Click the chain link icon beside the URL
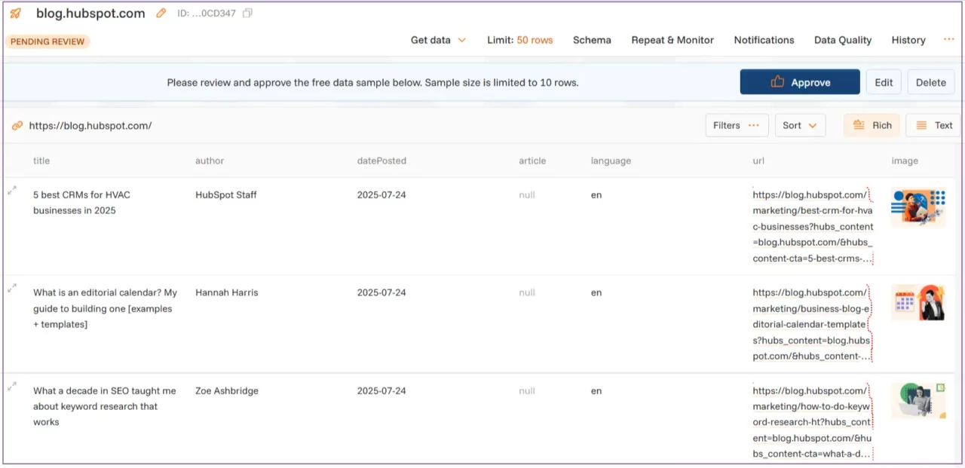 point(17,125)
